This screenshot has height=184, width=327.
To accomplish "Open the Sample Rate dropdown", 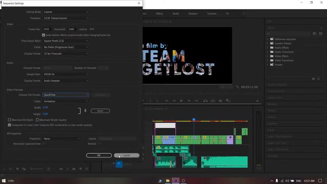I will point(66,74).
